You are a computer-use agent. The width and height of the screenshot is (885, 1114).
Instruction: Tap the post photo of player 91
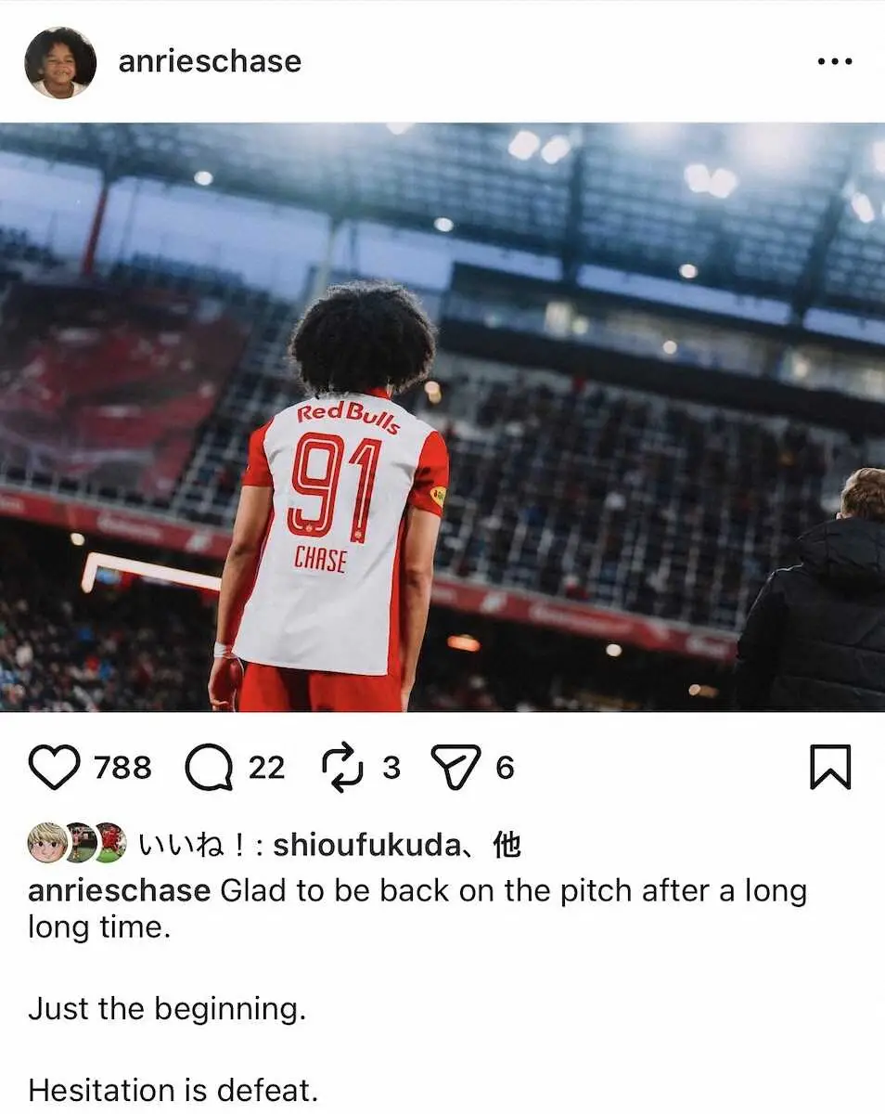click(x=442, y=417)
